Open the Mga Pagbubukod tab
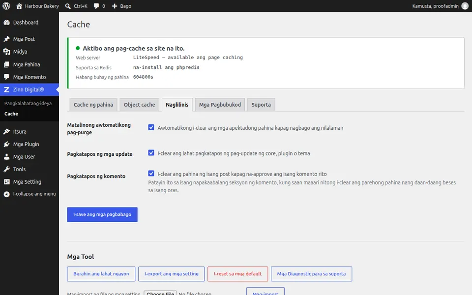Image resolution: width=472 pixels, height=295 pixels. point(220,105)
